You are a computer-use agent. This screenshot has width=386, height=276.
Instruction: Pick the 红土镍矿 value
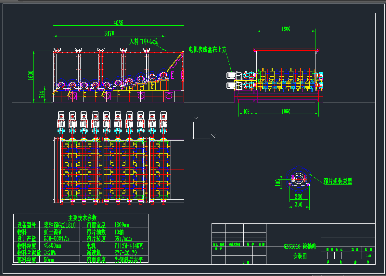[53, 232]
